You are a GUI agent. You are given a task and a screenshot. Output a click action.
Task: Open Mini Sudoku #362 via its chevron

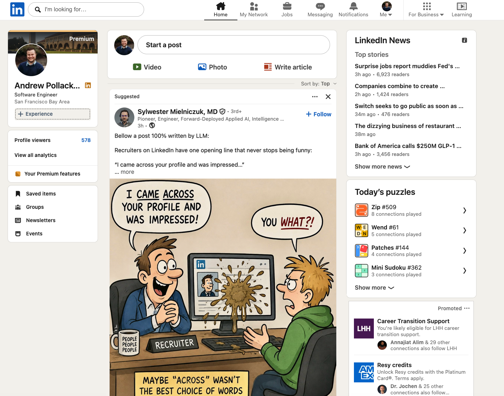click(x=465, y=271)
